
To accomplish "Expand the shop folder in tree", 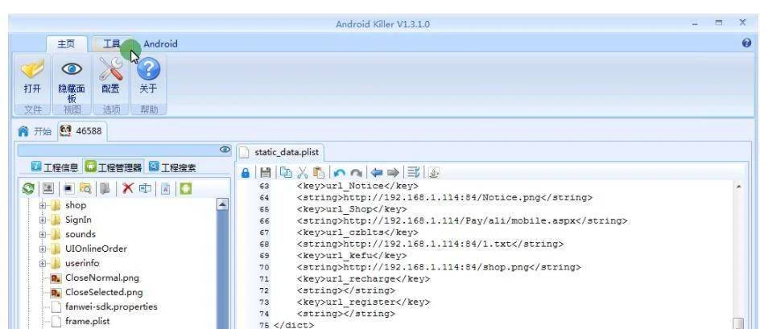I will point(43,205).
